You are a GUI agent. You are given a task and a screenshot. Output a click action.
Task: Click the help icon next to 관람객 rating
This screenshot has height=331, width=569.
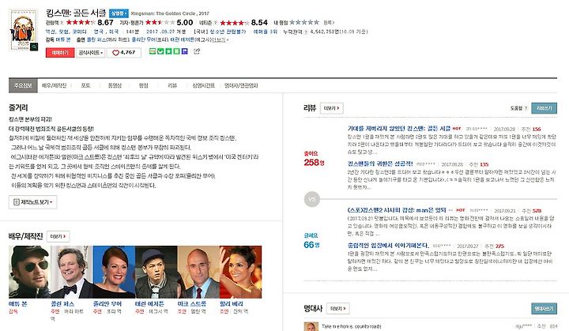[62, 23]
